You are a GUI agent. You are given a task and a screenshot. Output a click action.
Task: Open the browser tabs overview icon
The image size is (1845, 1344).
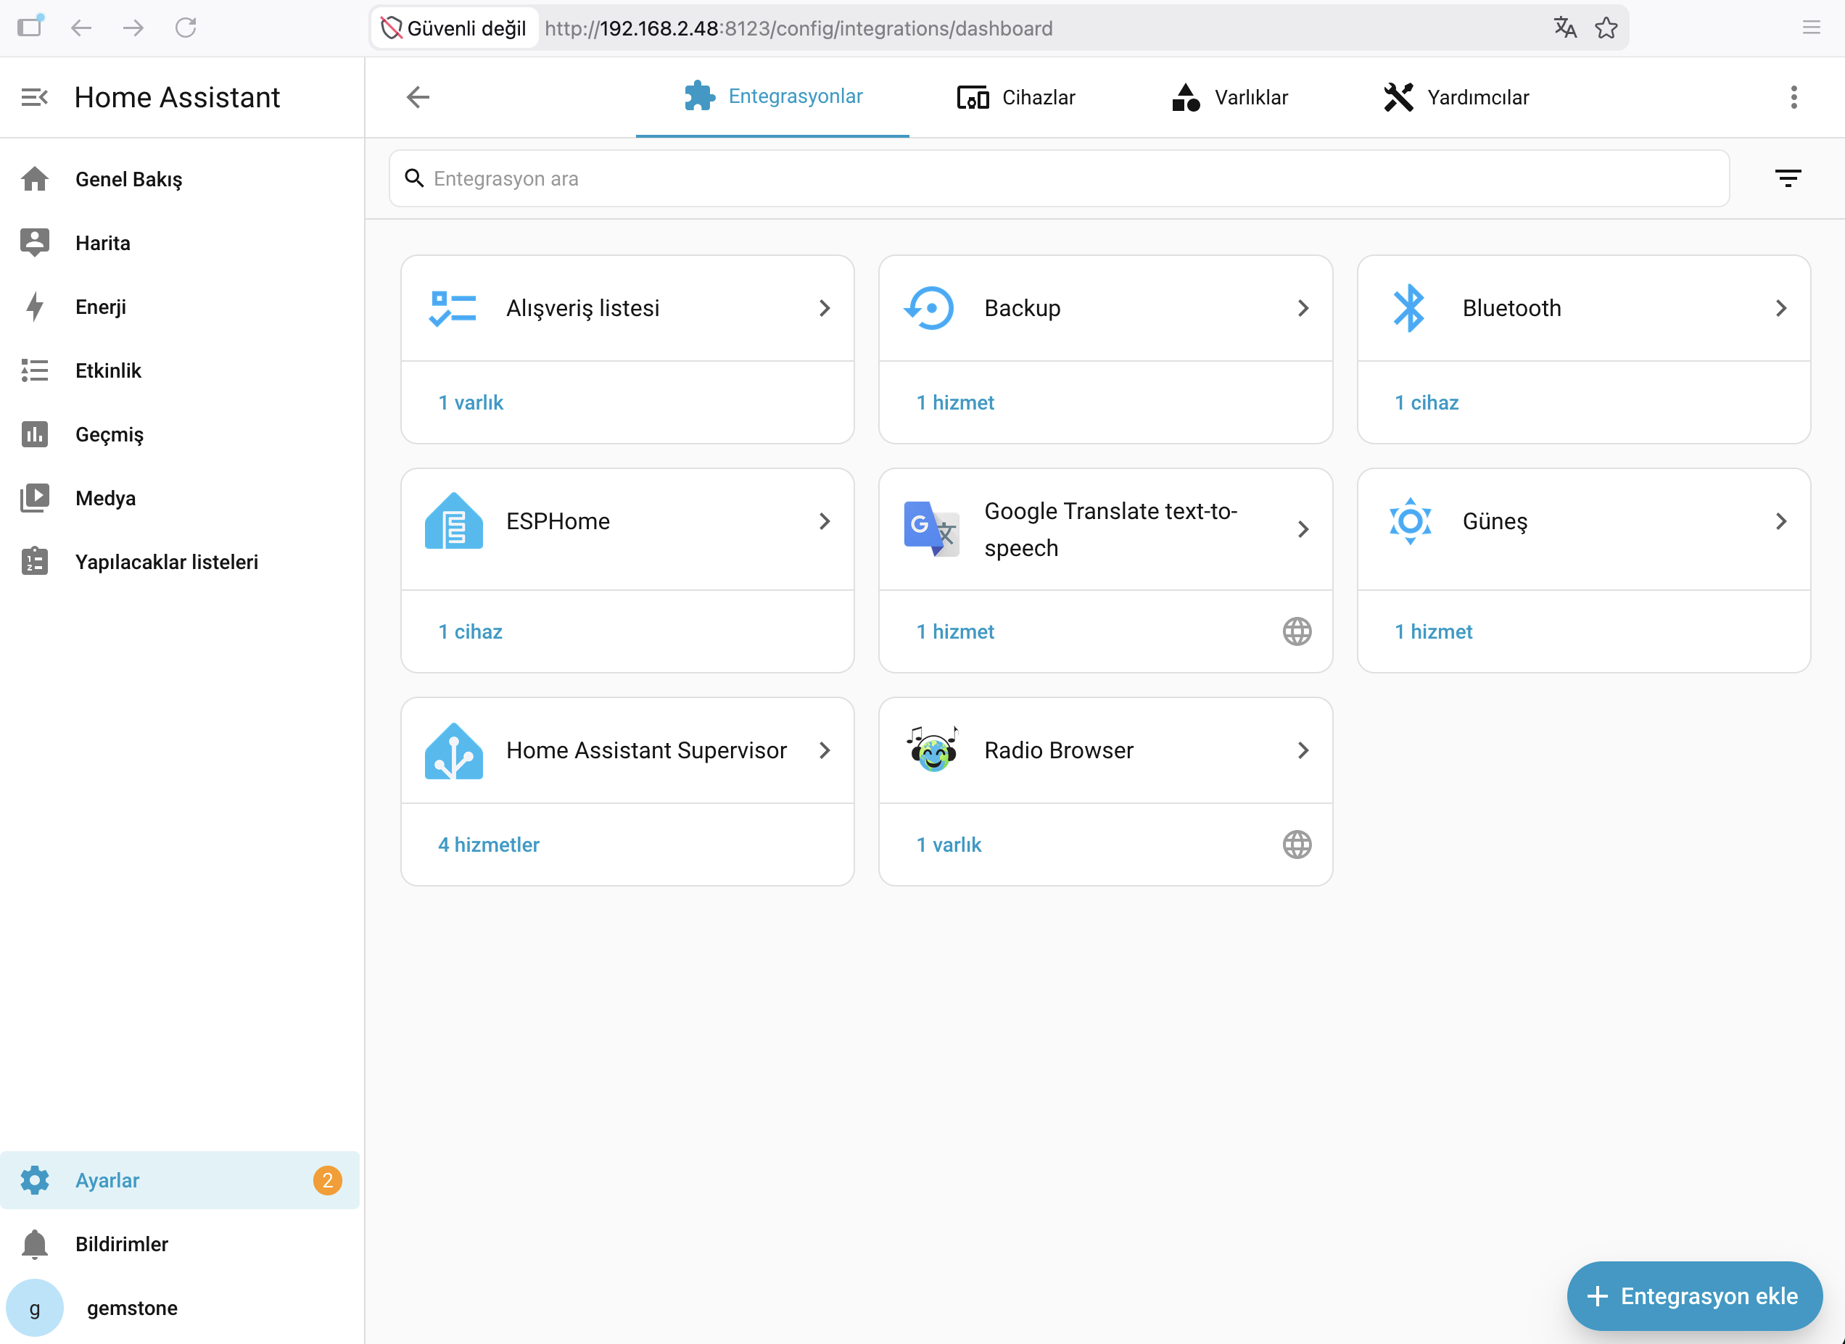coord(31,27)
